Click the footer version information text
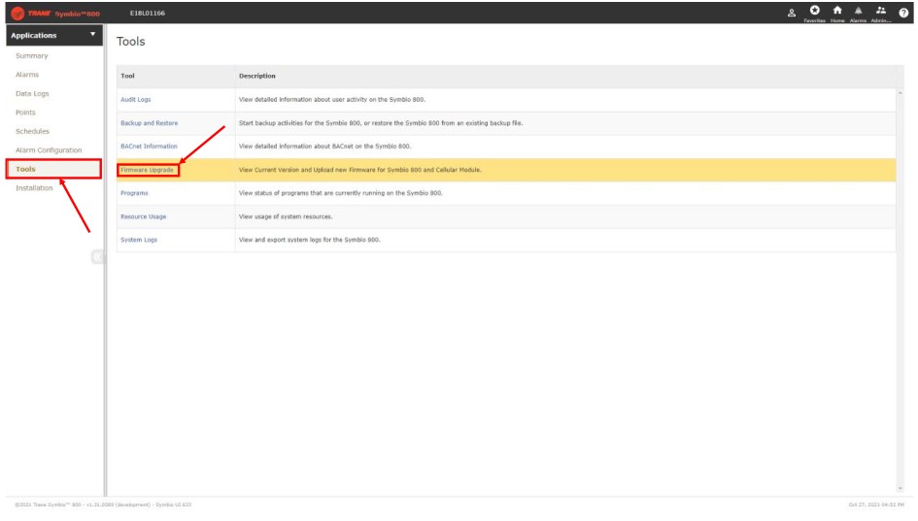Viewport: 918px width, 521px height. [103, 505]
